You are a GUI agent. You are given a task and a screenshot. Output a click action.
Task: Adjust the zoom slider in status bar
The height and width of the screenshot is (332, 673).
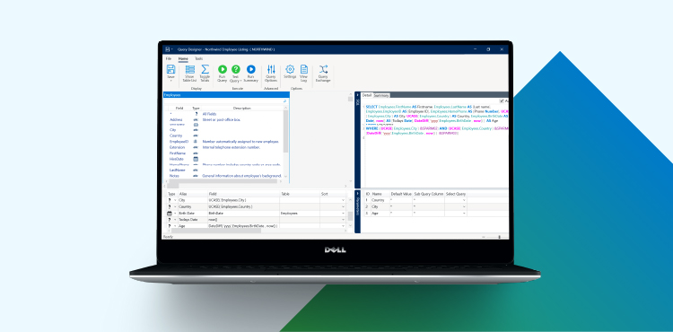click(499, 237)
